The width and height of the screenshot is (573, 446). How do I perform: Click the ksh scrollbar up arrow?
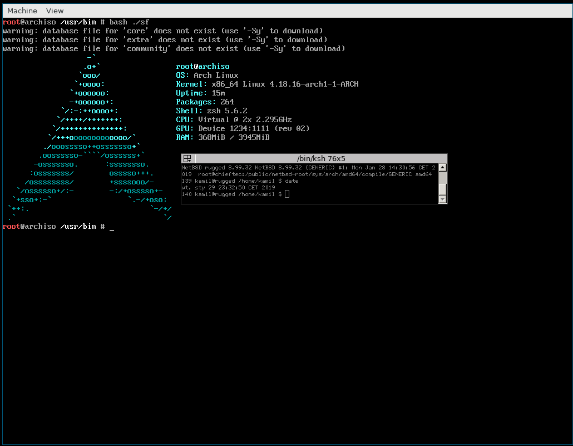(x=442, y=168)
